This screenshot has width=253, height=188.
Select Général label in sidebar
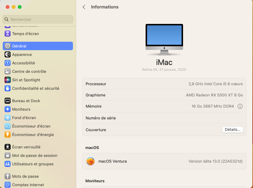19,46
